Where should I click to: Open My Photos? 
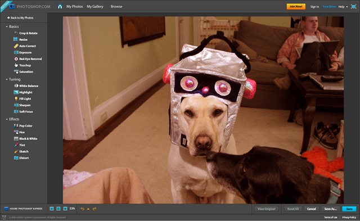tap(75, 6)
